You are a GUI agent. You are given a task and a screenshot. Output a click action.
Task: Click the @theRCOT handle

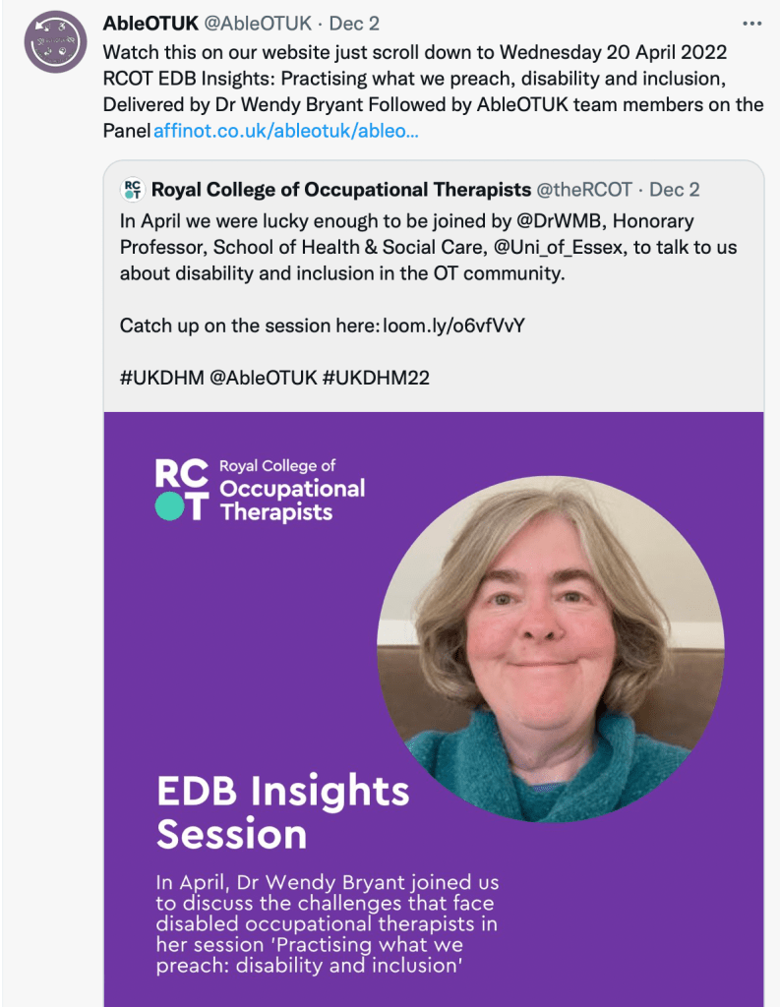click(x=586, y=190)
